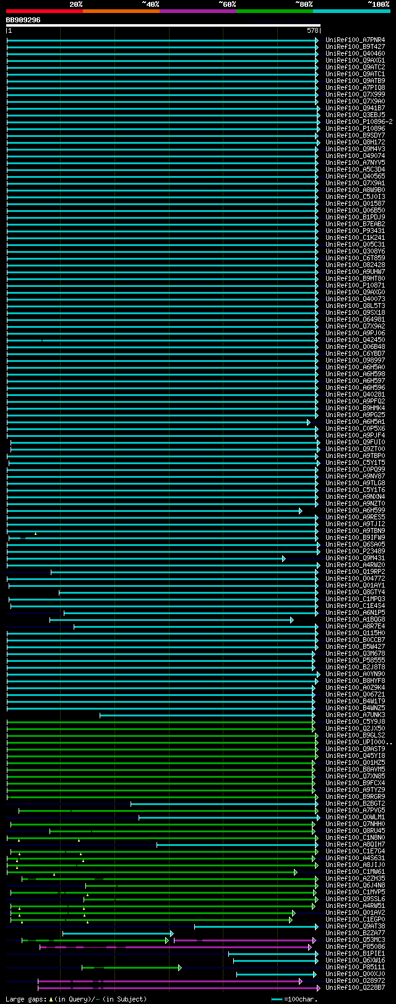Click the UniRef100_C1K241 label
Image resolution: width=396 pixels, height=1004 pixels.
coord(355,238)
